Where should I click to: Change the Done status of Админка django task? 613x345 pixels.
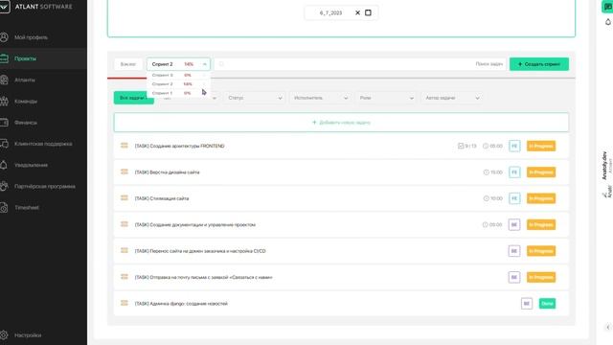(547, 304)
